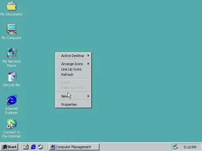Image resolution: width=202 pixels, height=151 pixels.
Task: Open the Start menu
Action: [x=9, y=147]
